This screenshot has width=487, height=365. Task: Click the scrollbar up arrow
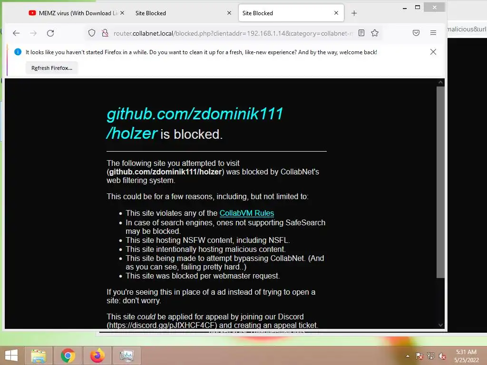pyautogui.click(x=440, y=82)
